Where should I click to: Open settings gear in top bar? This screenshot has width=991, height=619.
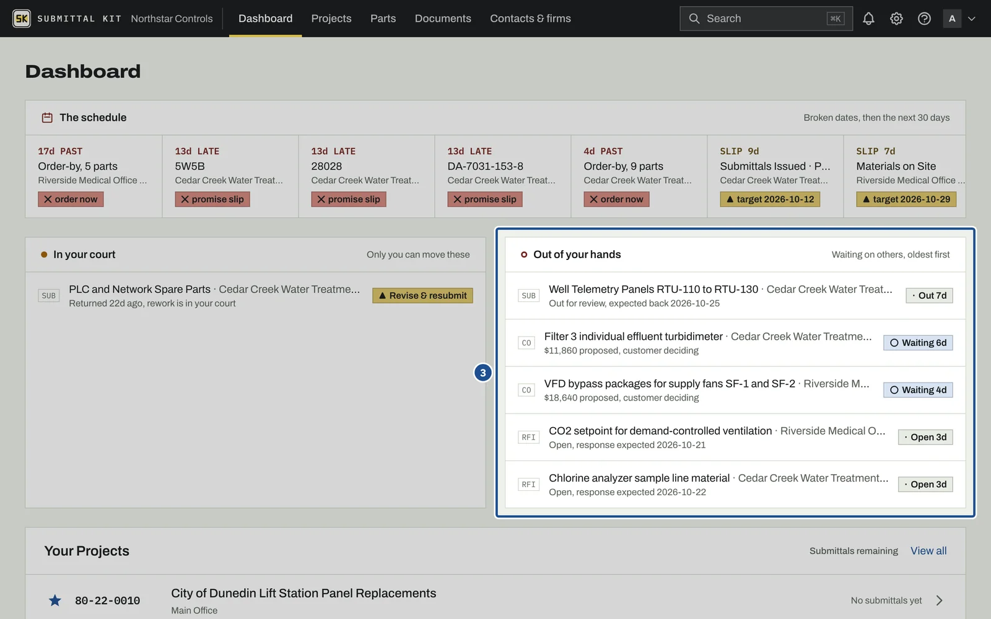896,19
